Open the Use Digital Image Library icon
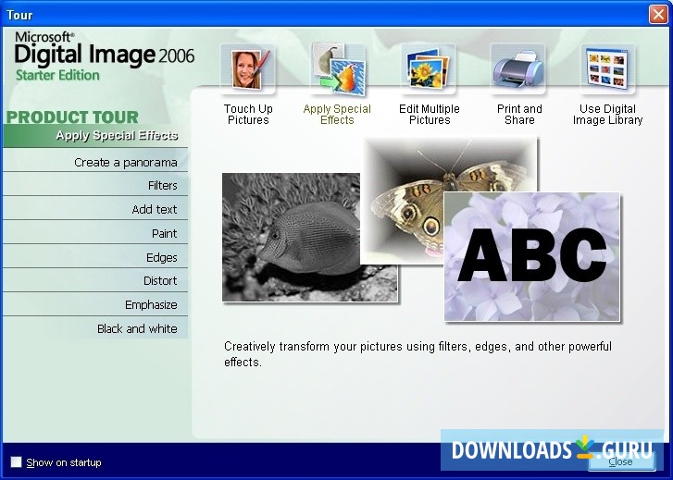673x480 pixels. click(607, 68)
